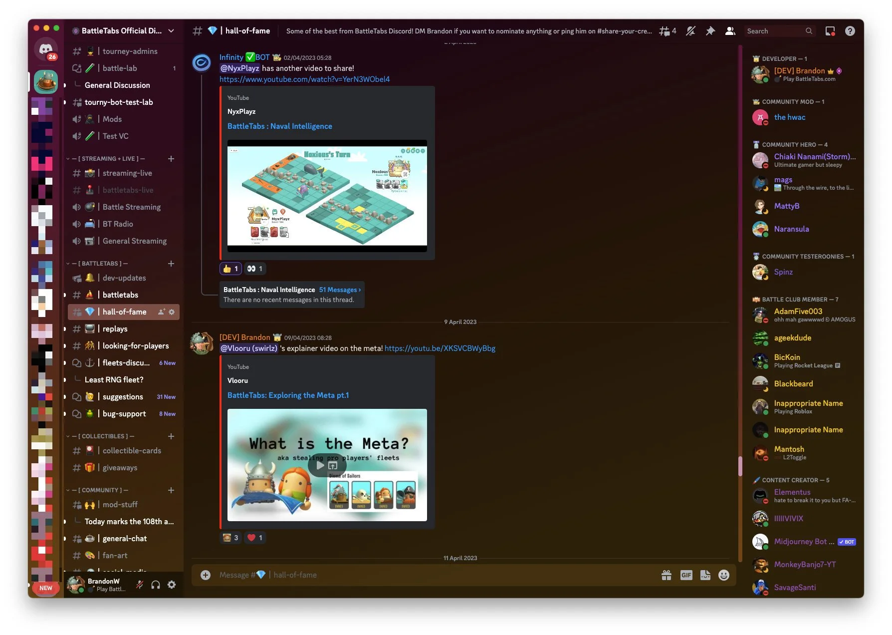Open the 51 Messages thread link
Image resolution: width=892 pixels, height=635 pixels.
(x=340, y=290)
